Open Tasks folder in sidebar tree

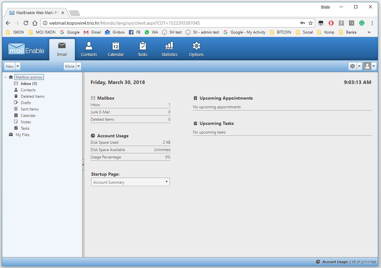point(25,128)
